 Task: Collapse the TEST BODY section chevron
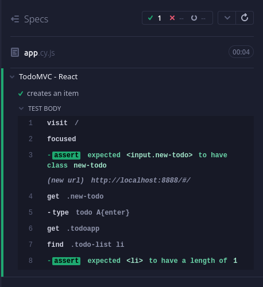21,108
